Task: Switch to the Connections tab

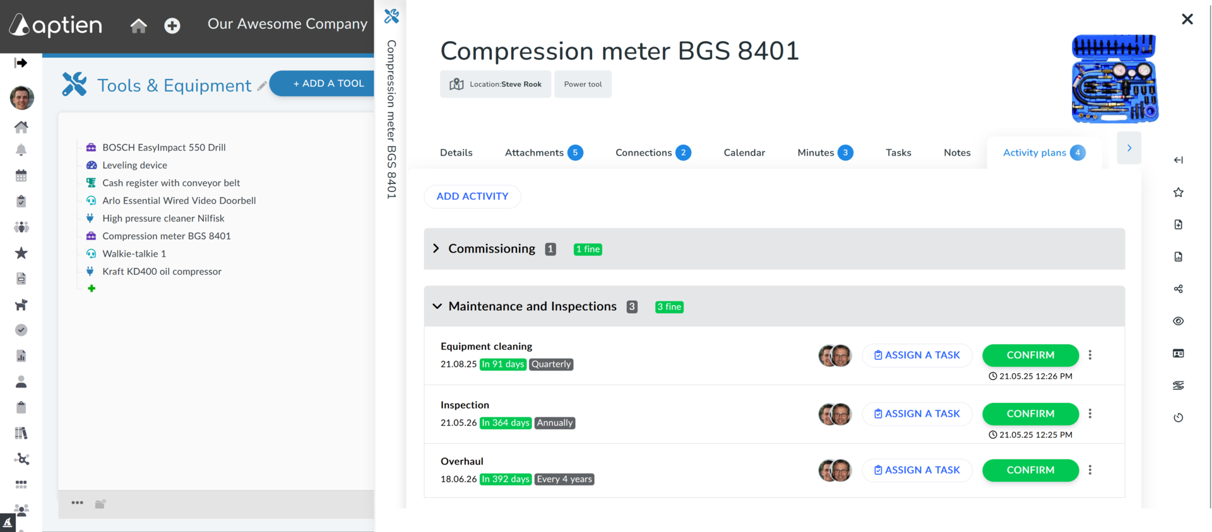Action: [653, 153]
